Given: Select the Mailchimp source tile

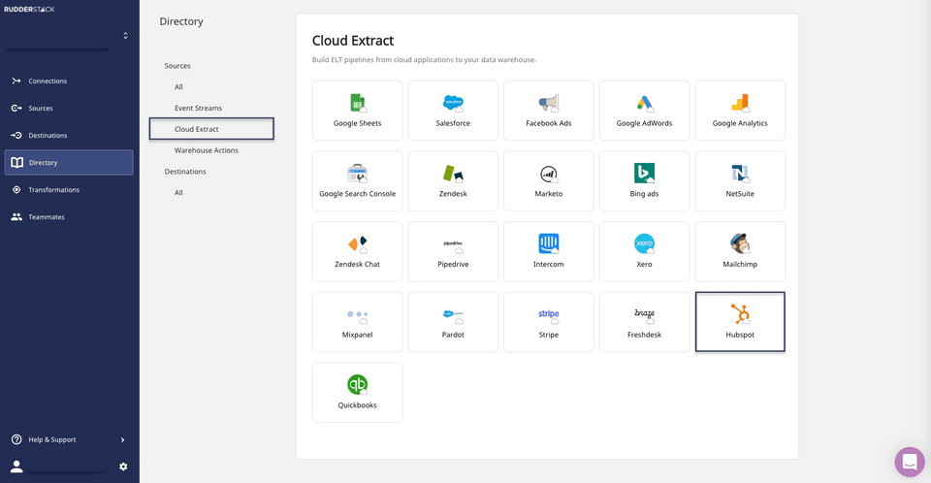Looking at the screenshot, I should [740, 252].
